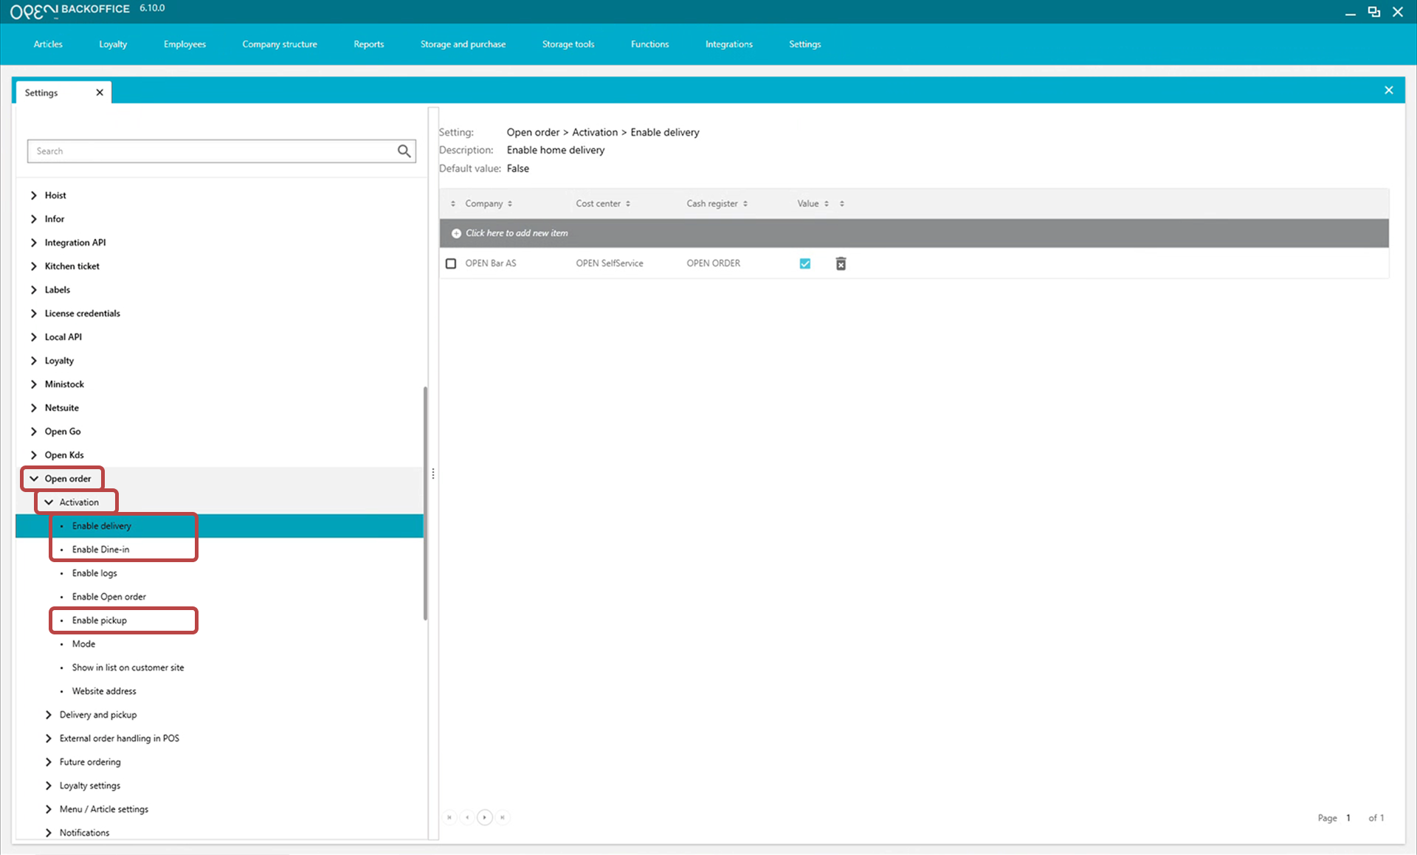1417x855 pixels.
Task: Click 'Click here to add new item'
Action: click(x=517, y=233)
